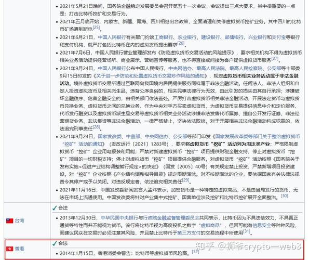Follow the 农业银行 link
Screen dimensions: 309x260
click(x=187, y=37)
